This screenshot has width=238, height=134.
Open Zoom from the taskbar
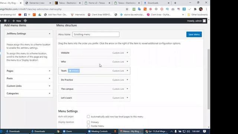(67, 131)
